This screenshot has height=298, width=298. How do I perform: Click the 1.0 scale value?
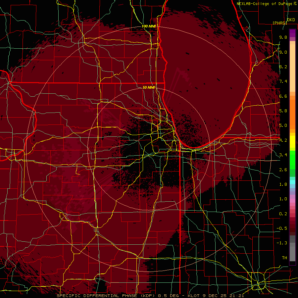[x=283, y=199]
